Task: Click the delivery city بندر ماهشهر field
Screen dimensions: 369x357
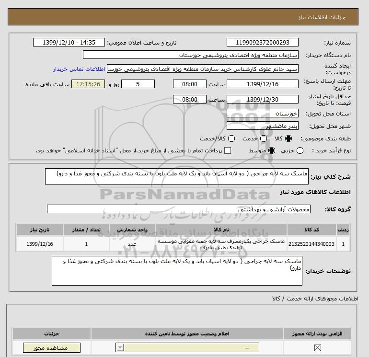Action: pyautogui.click(x=263, y=126)
